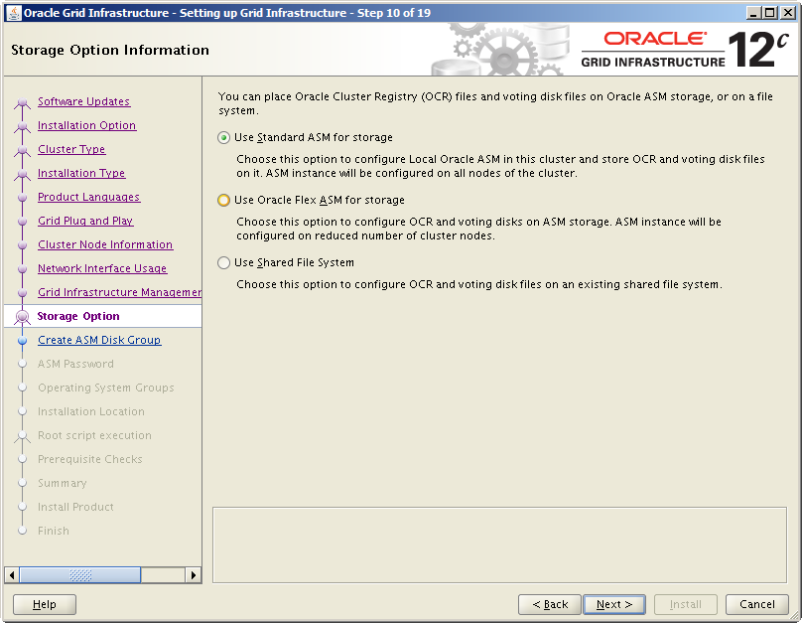802x623 pixels.
Task: Click the sidebar scrollbar left arrow
Action: pos(12,575)
